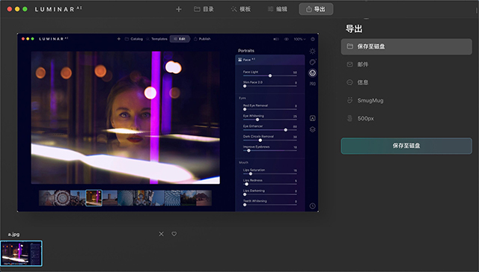Go to the 编辑 edit tab
Screen dimensions: 479x272
point(278,9)
